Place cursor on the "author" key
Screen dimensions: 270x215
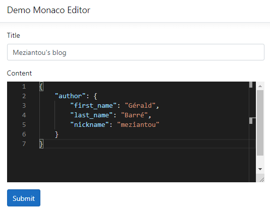pos(70,96)
